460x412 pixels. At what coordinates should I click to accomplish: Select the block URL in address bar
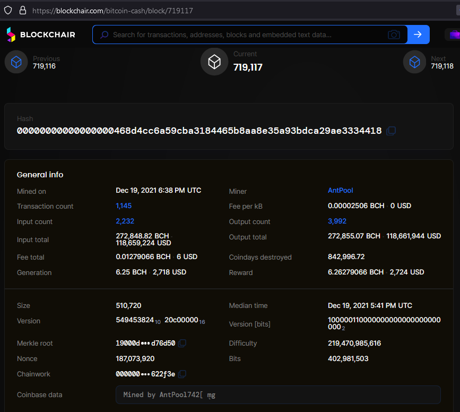click(x=112, y=11)
